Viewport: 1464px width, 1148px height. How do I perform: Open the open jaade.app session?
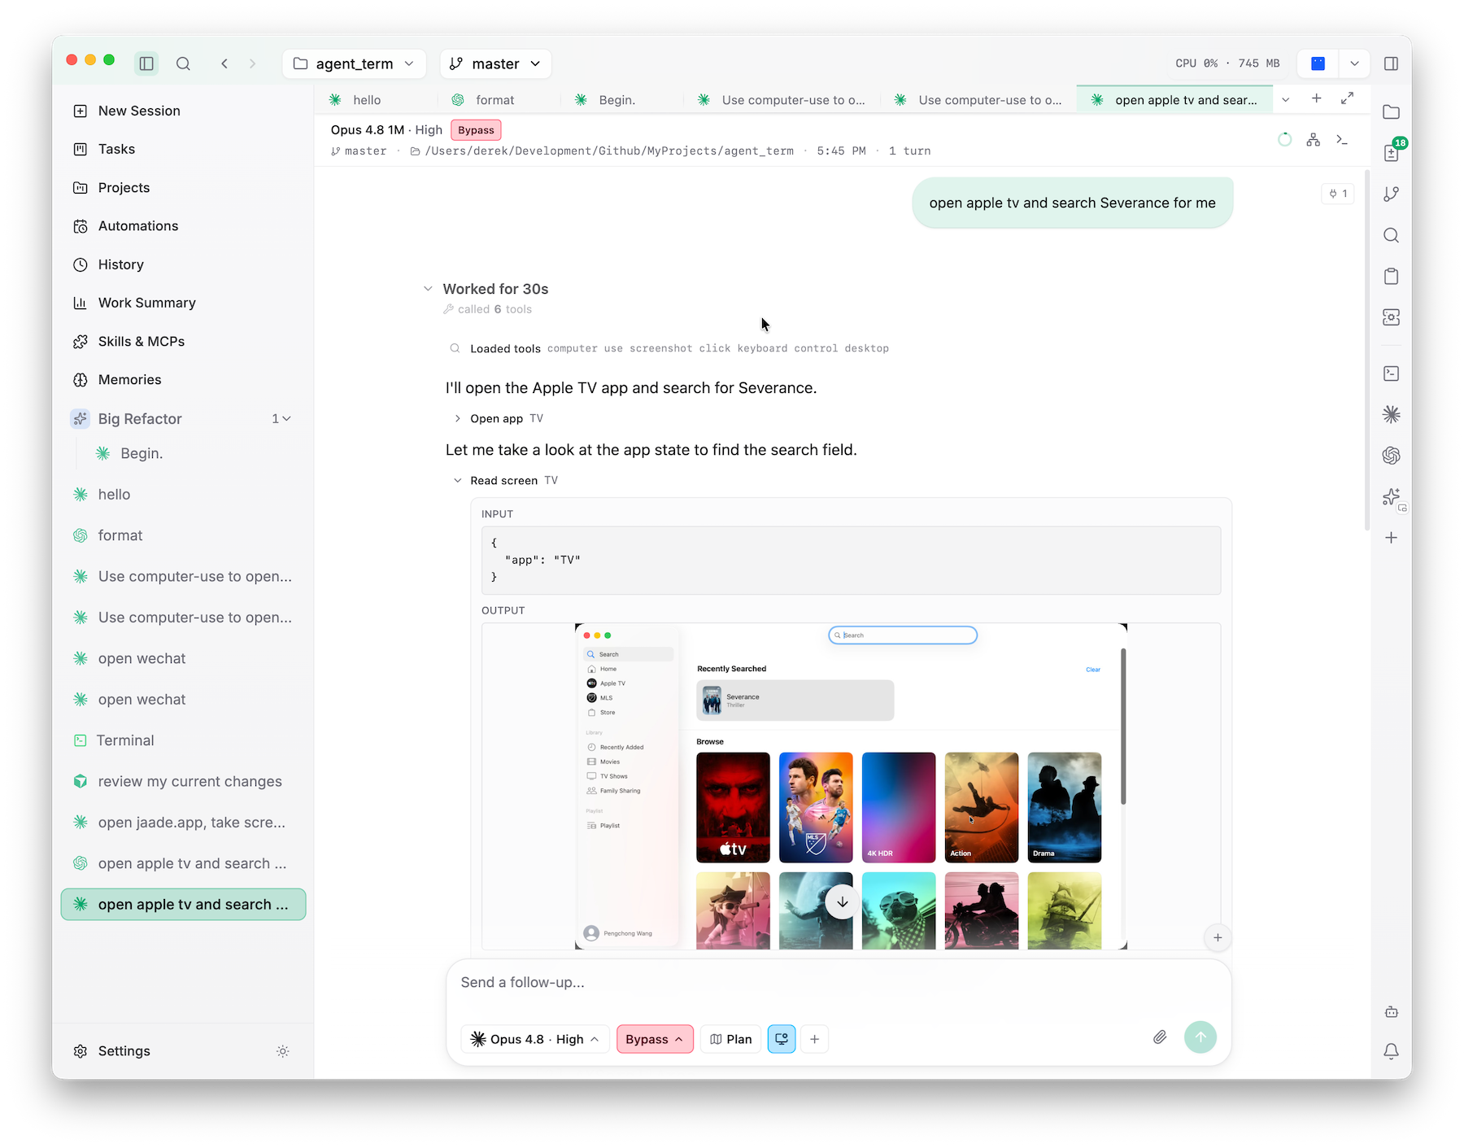[183, 823]
